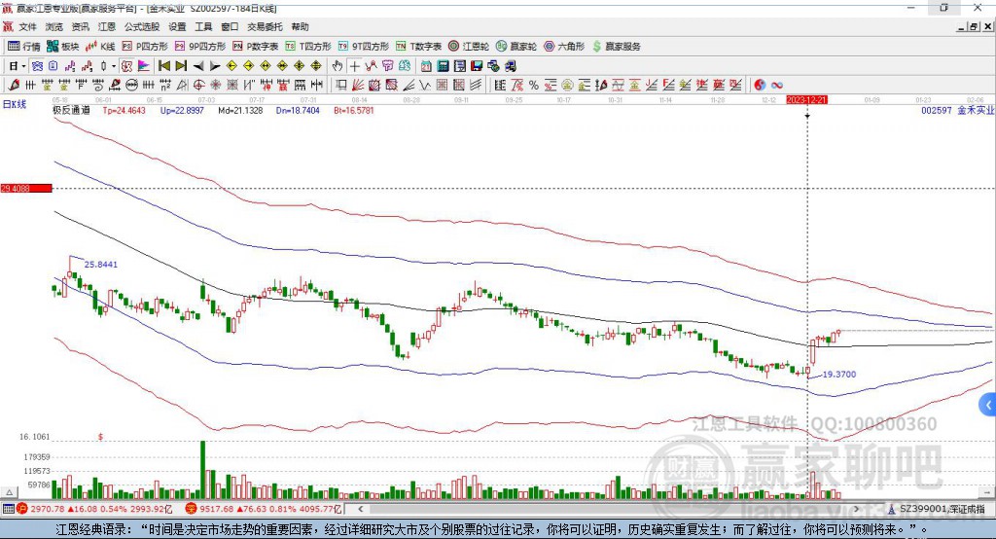Click the black left arrow icon
Screen dimensions: 996x539
tap(198, 66)
